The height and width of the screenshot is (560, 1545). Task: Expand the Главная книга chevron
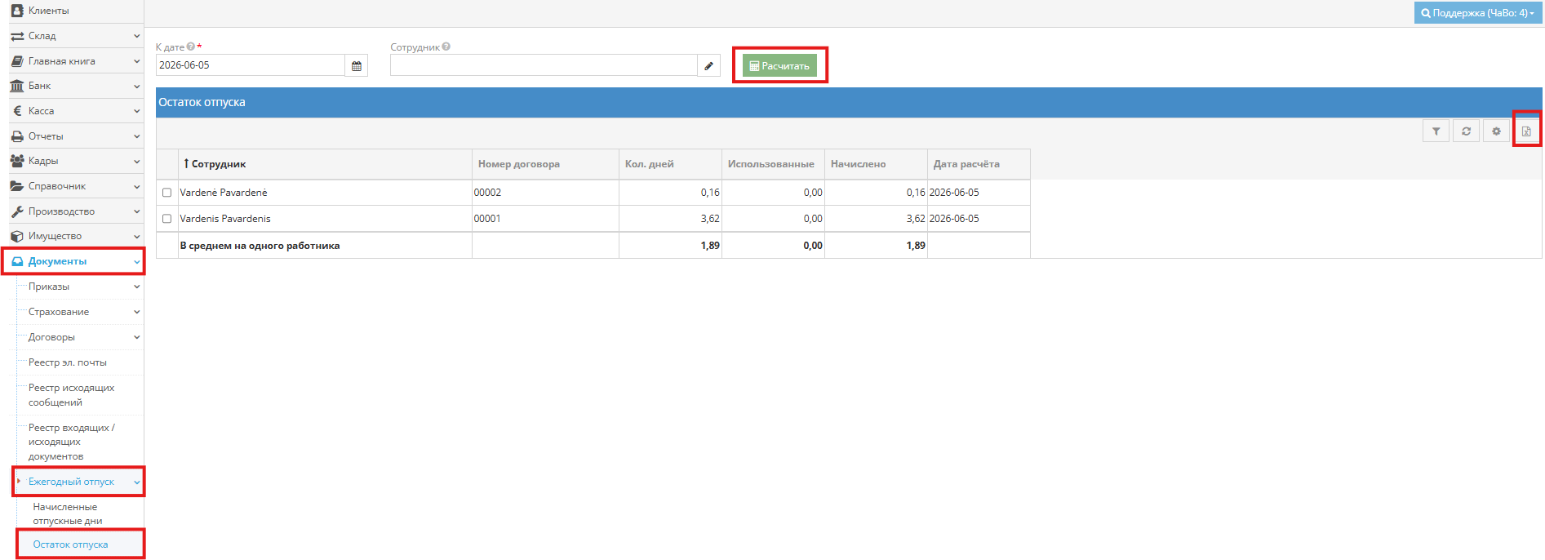click(x=136, y=61)
